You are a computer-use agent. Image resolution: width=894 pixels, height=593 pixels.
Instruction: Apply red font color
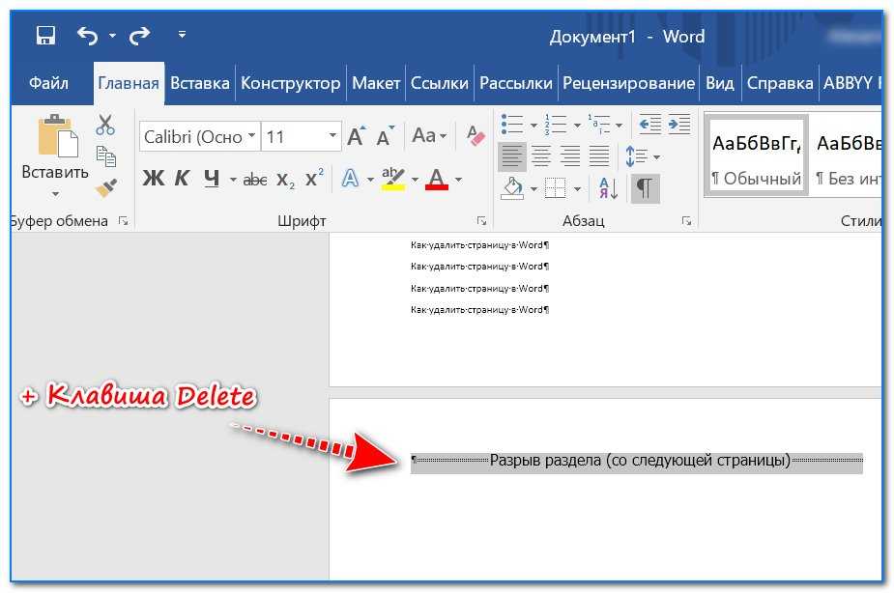[437, 179]
